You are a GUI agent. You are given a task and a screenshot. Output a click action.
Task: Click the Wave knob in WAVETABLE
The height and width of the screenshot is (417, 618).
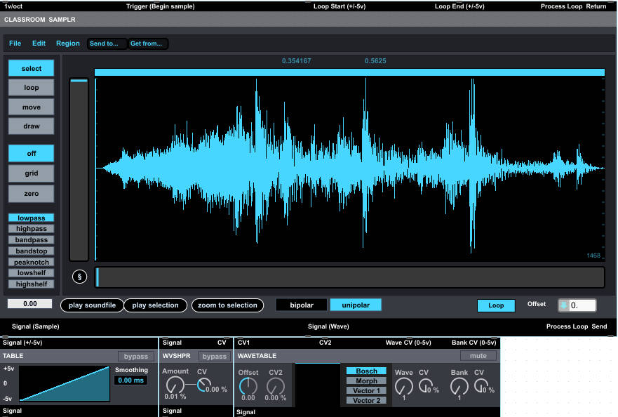click(404, 386)
